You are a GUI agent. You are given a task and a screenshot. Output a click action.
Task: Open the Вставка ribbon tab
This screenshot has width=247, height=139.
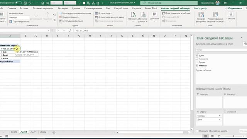click(x=24, y=8)
